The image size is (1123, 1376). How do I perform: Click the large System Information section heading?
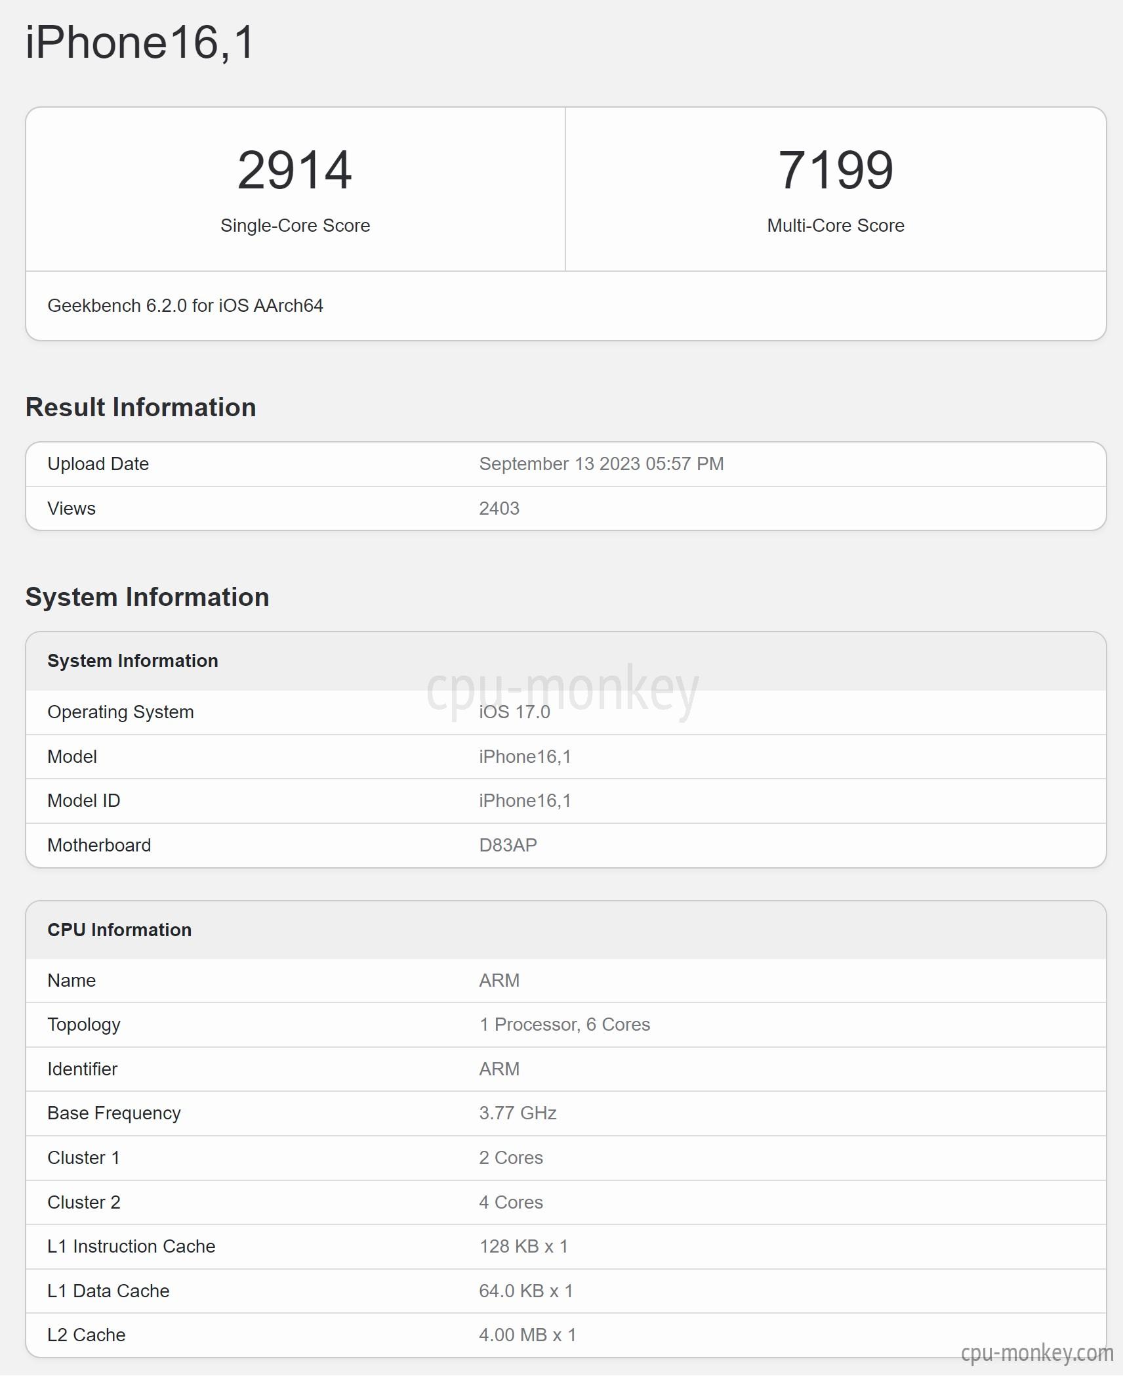click(x=147, y=597)
